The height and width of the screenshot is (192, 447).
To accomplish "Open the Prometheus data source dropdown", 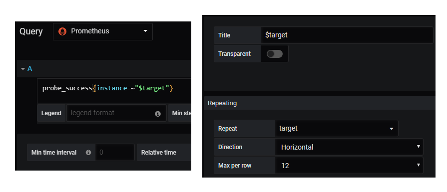I will click(102, 31).
